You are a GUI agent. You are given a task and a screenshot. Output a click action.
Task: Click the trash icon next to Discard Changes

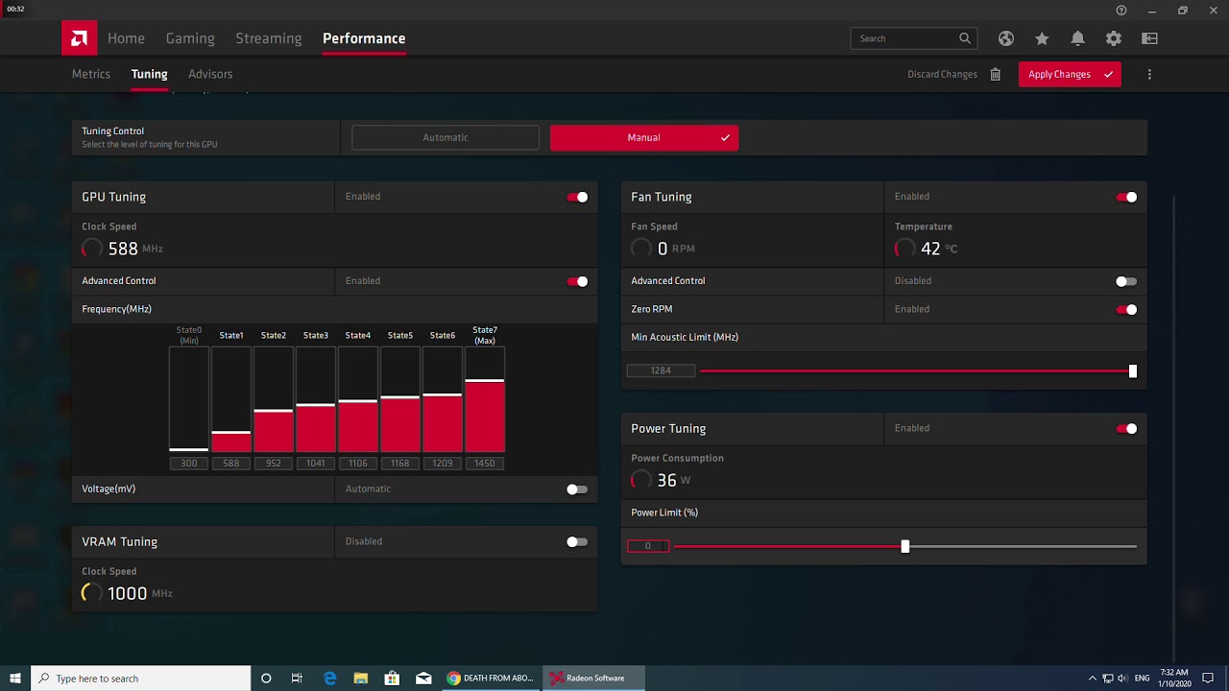click(x=996, y=74)
